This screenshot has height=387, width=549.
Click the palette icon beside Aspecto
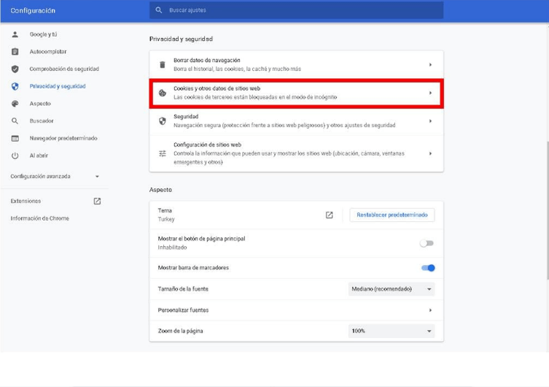(15, 104)
